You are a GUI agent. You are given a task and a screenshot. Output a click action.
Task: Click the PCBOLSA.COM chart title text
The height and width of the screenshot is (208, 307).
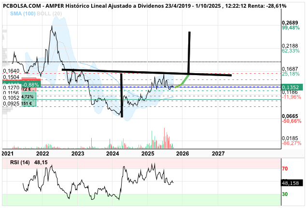click(x=24, y=4)
